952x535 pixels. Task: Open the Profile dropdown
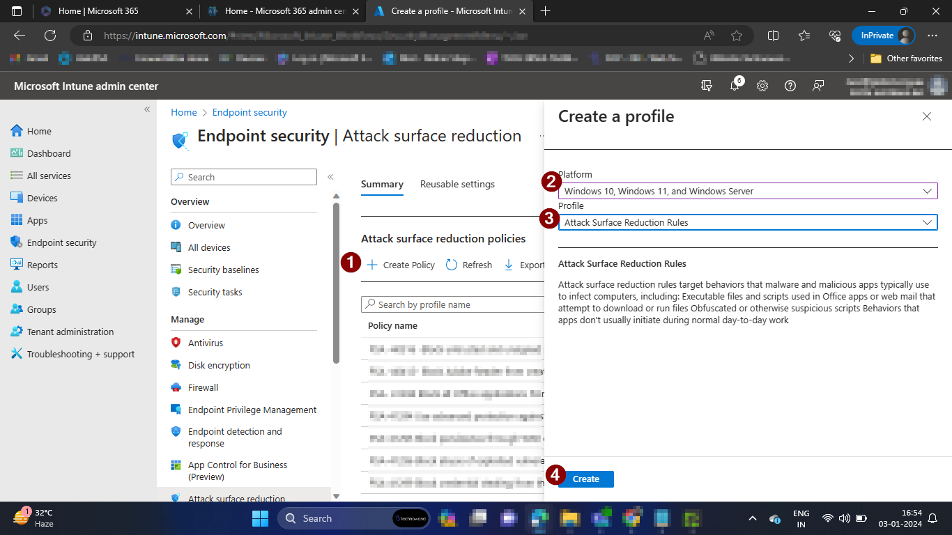[x=748, y=222]
